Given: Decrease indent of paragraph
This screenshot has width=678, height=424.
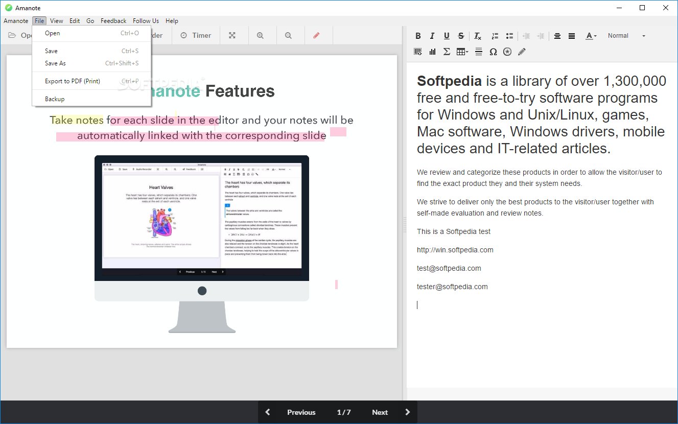Looking at the screenshot, I should tap(526, 36).
